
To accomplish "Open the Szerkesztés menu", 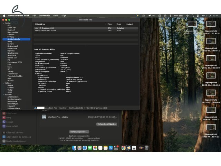I will (45, 16).
